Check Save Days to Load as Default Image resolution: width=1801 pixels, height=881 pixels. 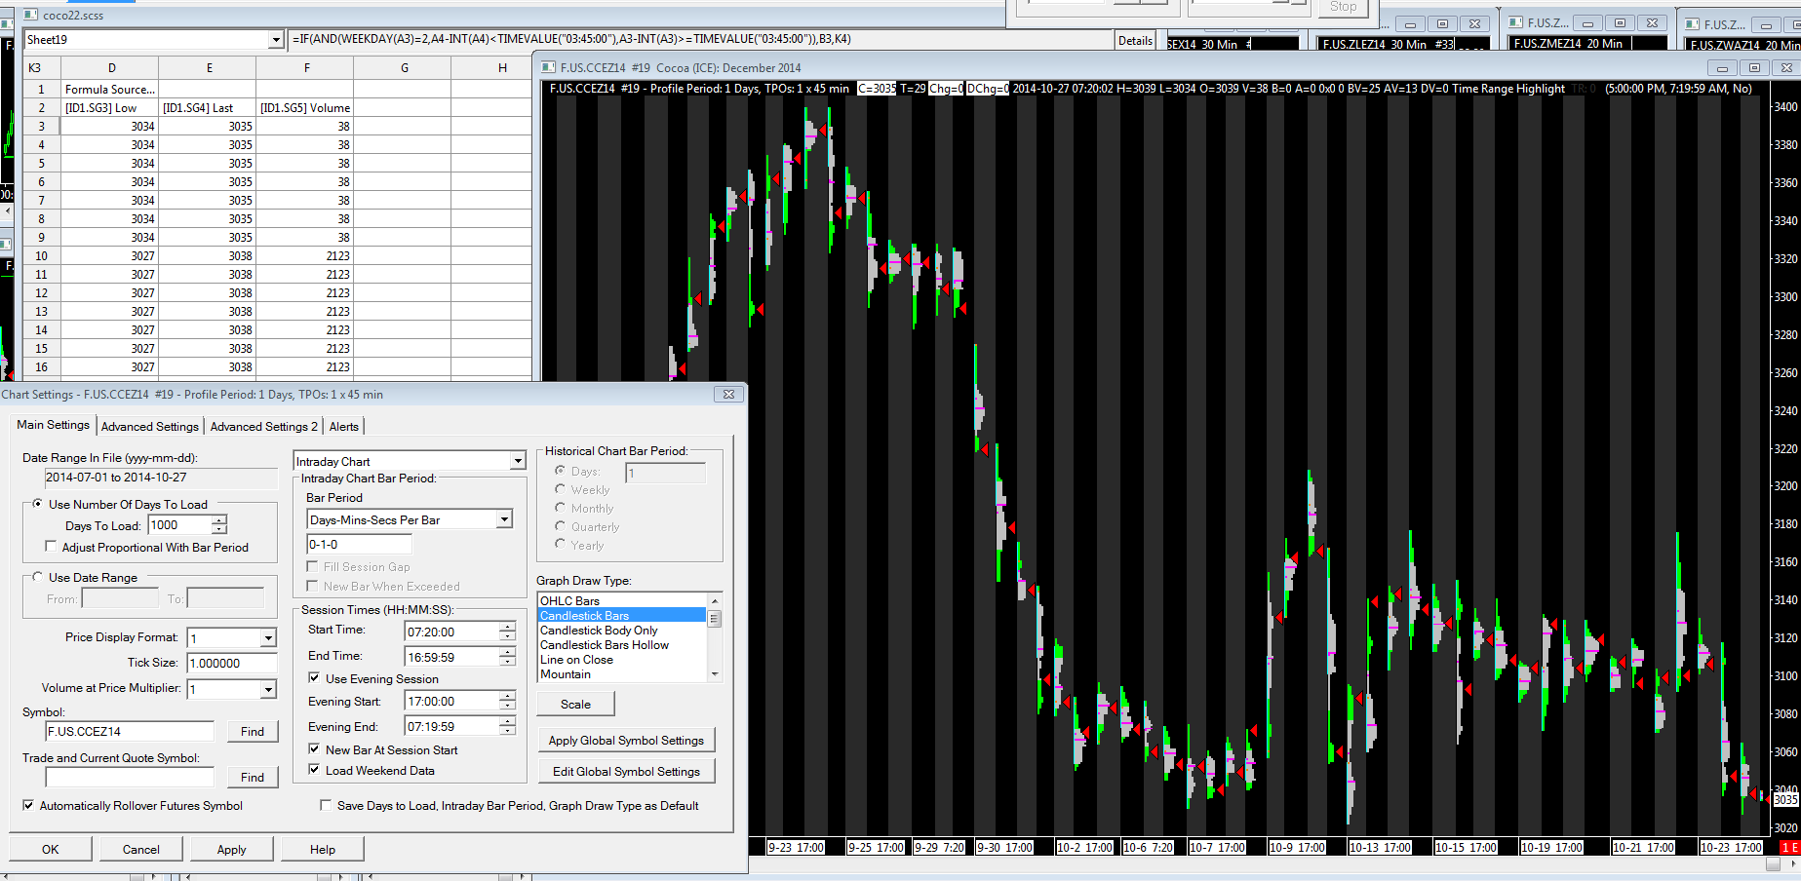326,805
